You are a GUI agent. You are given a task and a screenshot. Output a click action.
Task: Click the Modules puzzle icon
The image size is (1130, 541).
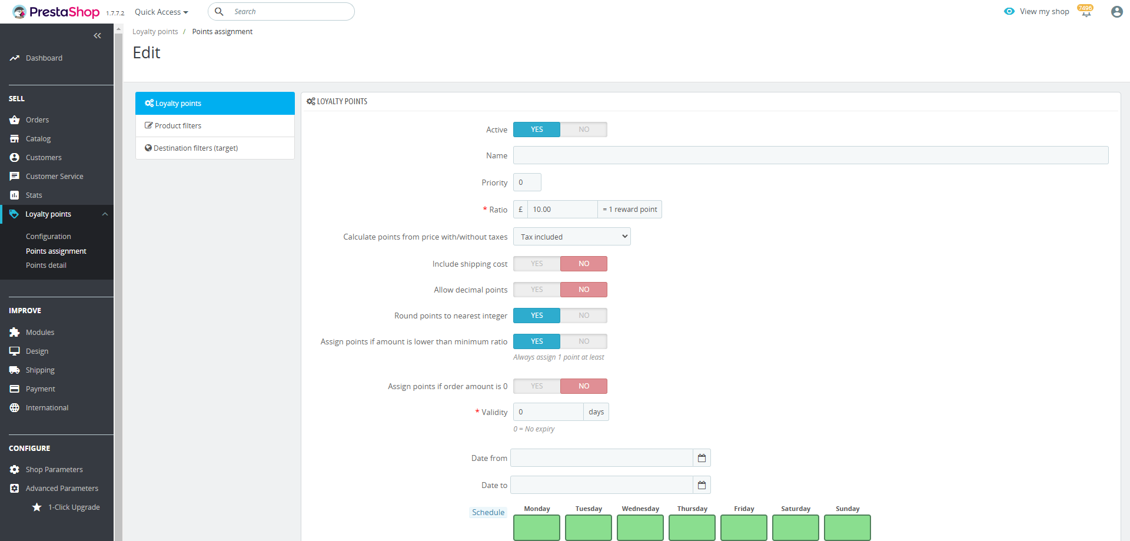click(15, 333)
